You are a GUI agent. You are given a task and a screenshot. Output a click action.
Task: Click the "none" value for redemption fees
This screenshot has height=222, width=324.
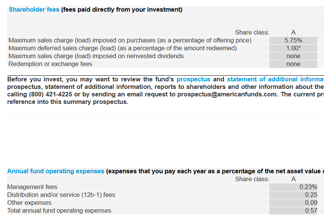[293, 64]
